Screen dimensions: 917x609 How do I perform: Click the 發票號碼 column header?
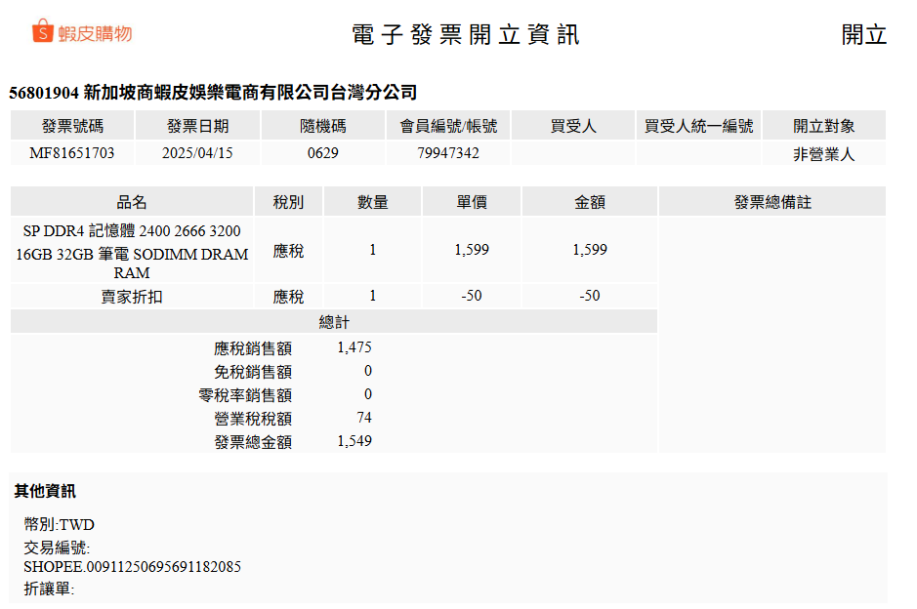72,126
